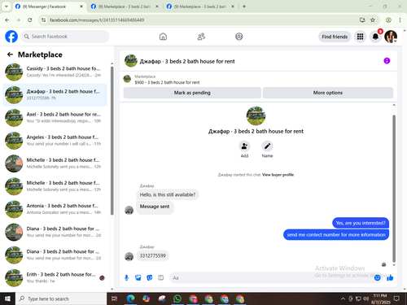Click the Find friends button

tap(335, 37)
